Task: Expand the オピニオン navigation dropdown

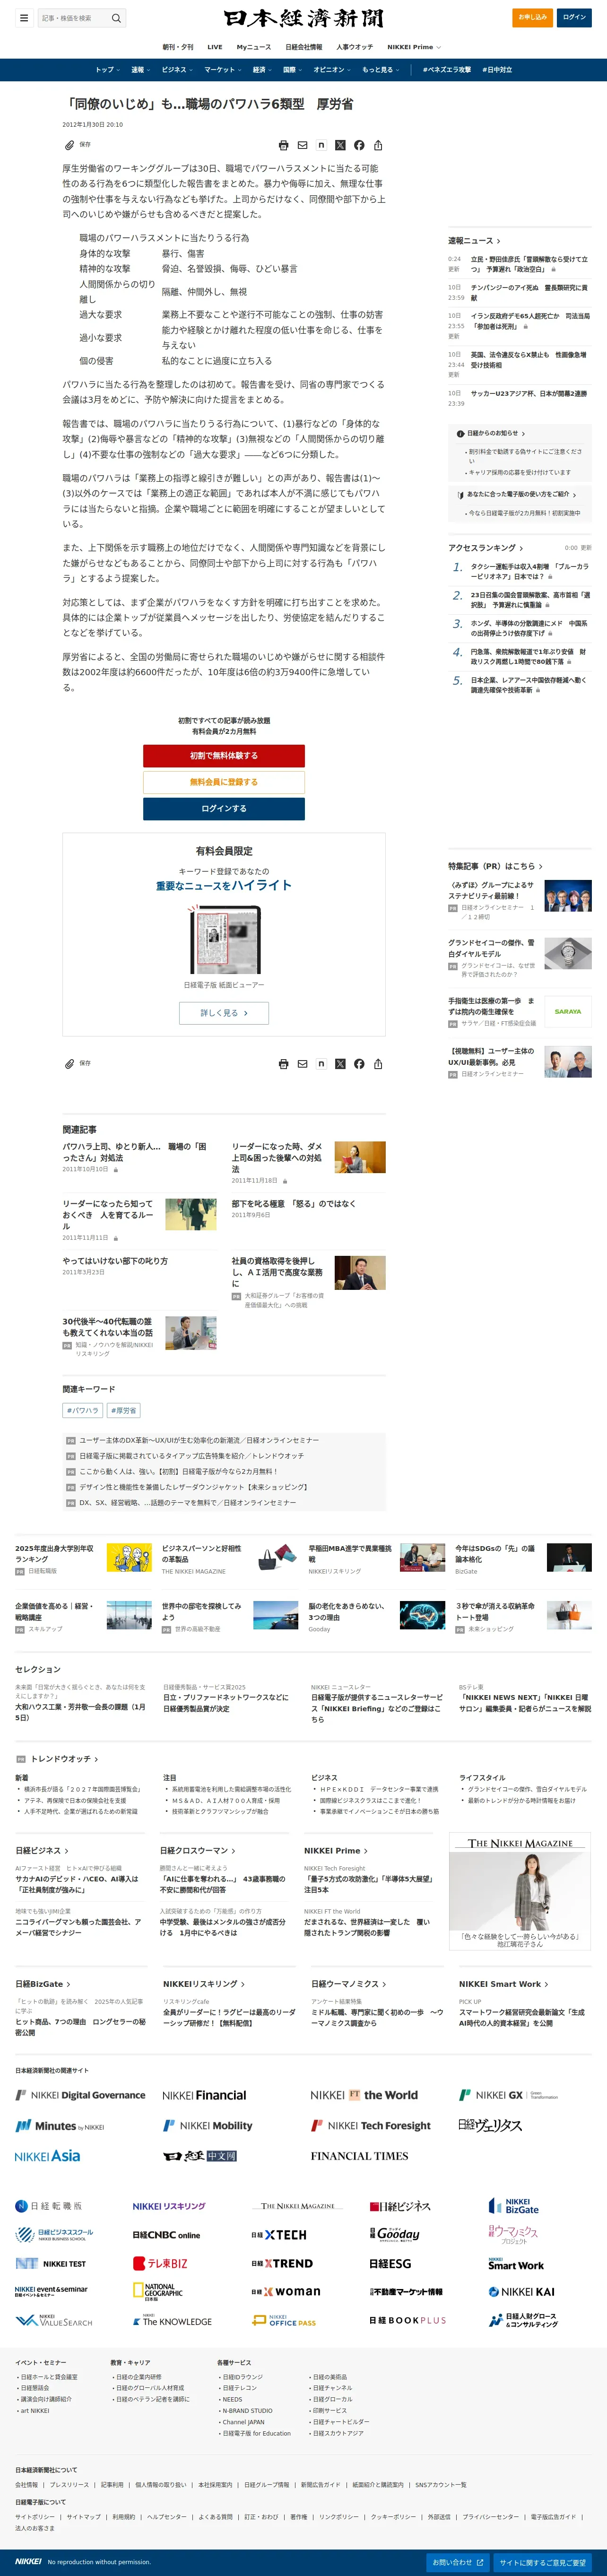Action: click(x=333, y=70)
